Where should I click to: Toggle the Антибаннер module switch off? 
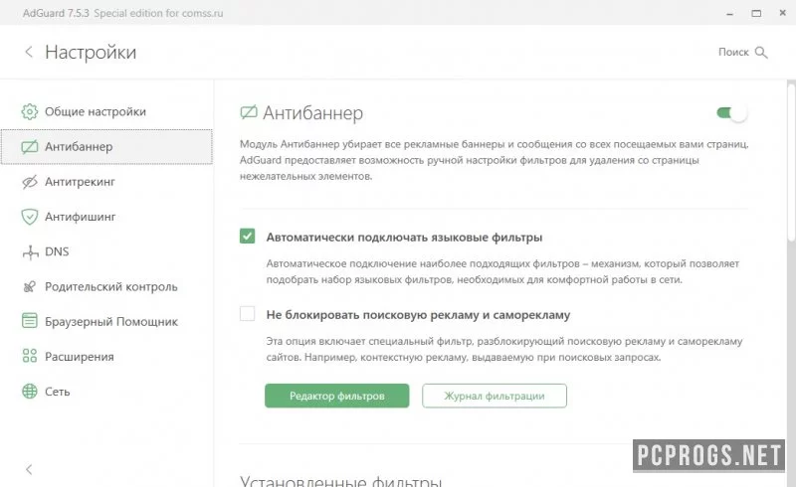pos(731,112)
